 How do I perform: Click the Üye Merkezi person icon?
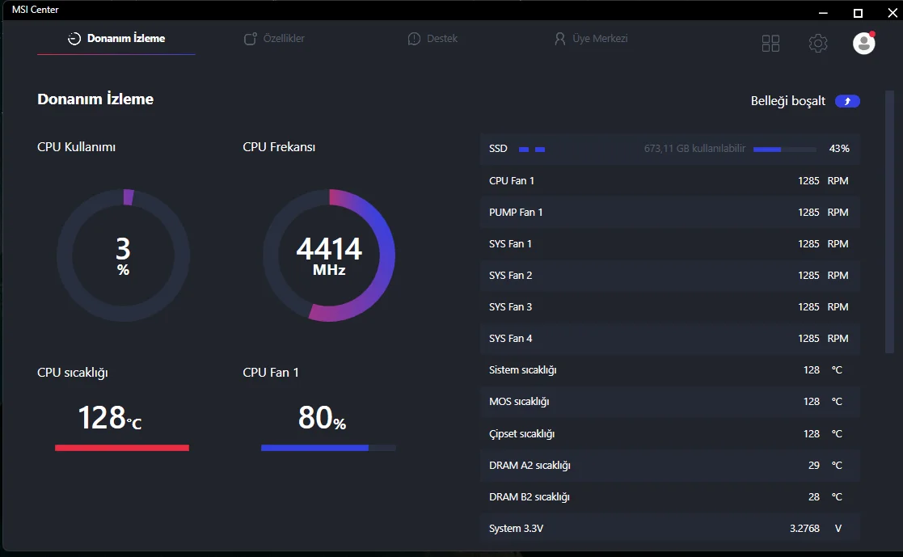(x=559, y=39)
